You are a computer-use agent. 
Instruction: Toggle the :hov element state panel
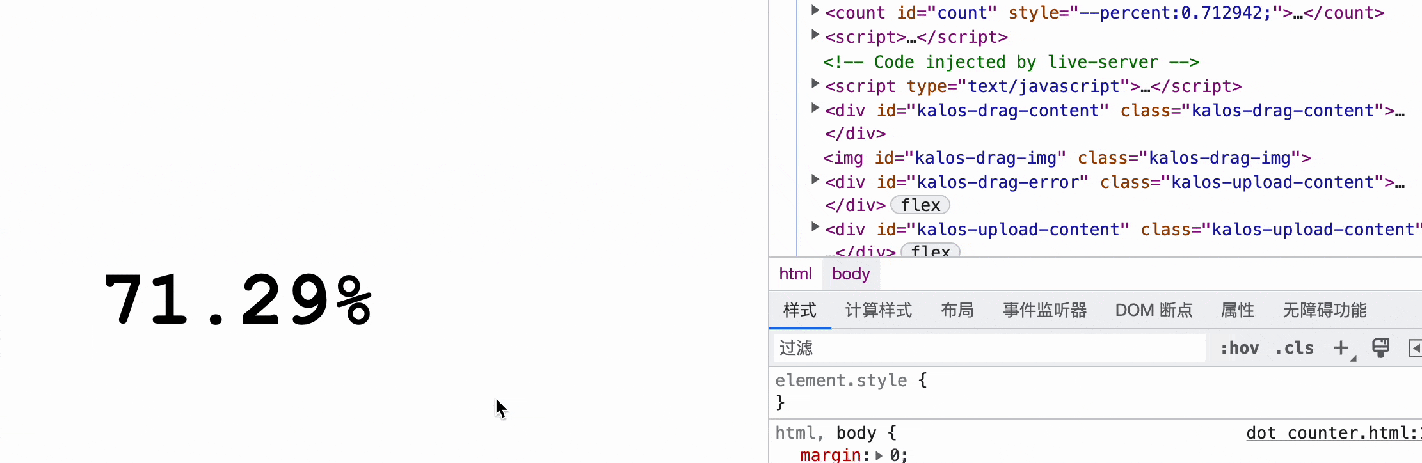coord(1240,348)
